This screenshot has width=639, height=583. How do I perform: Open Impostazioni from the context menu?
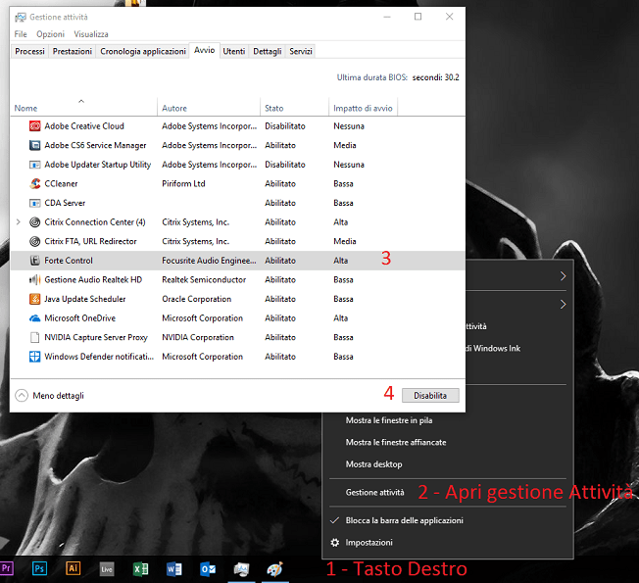[369, 543]
